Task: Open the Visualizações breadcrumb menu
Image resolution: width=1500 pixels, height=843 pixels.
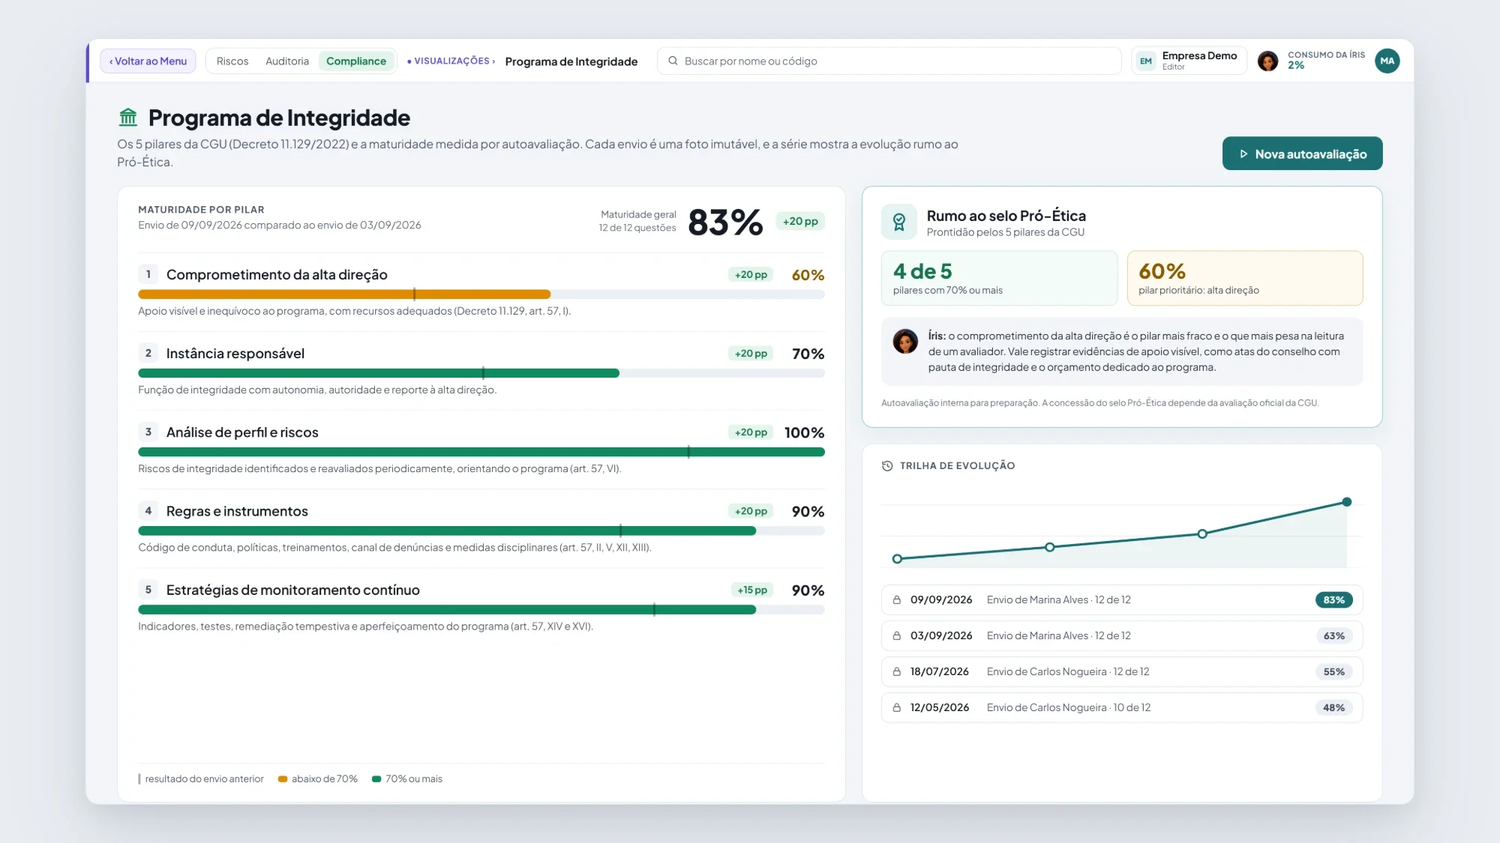Action: point(451,61)
